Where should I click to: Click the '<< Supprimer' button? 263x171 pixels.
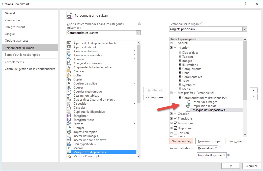click(155, 97)
